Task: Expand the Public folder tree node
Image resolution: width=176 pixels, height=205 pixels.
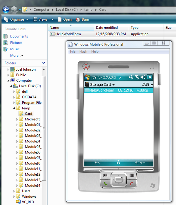Action: pos(8,75)
